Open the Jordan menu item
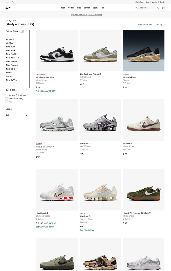171x271 pixels. 87,8
